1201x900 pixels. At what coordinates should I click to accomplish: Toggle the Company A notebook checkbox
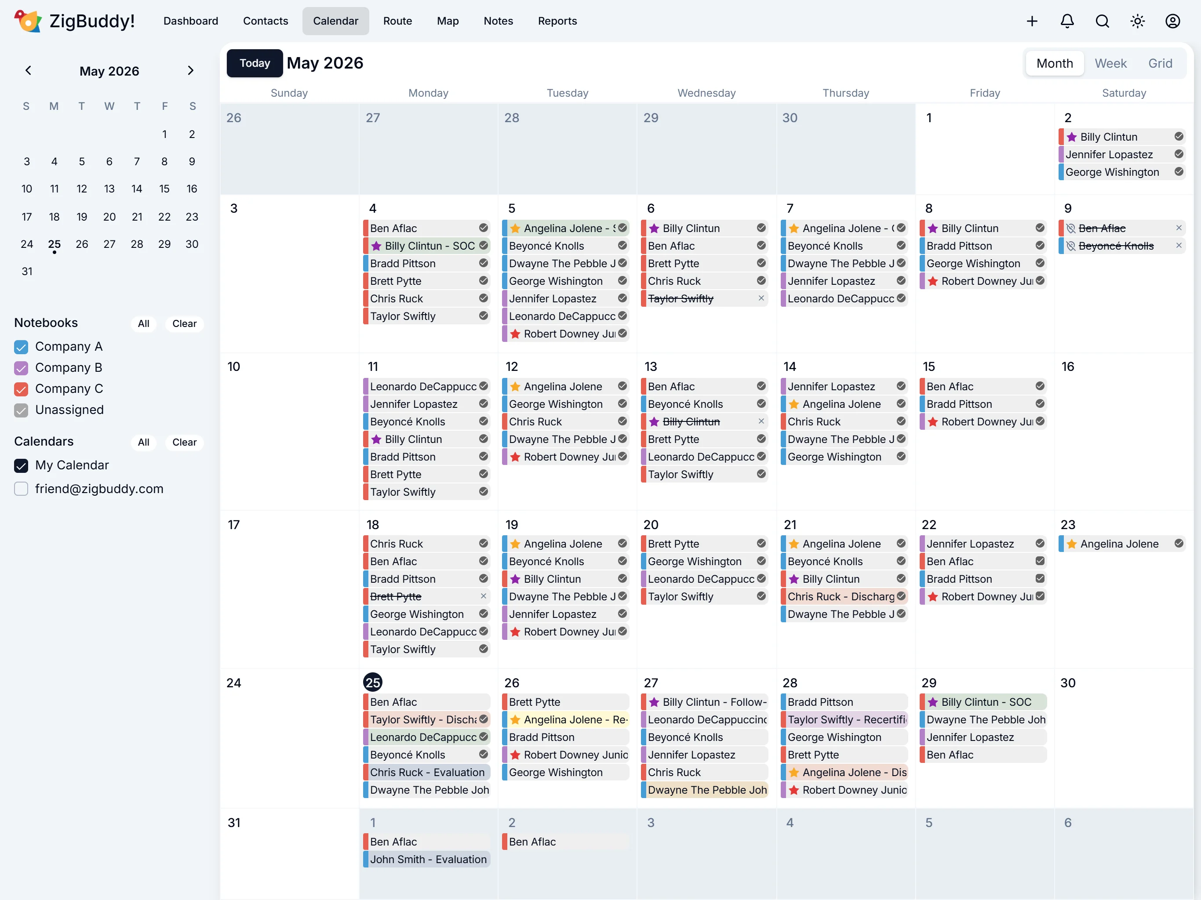pyautogui.click(x=21, y=347)
